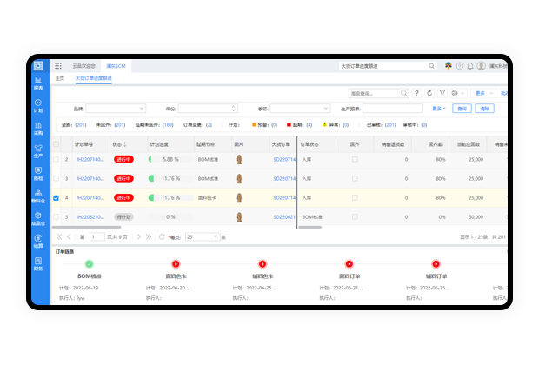Toggle the select-all checkbox in table header
539x365 pixels.
57,143
